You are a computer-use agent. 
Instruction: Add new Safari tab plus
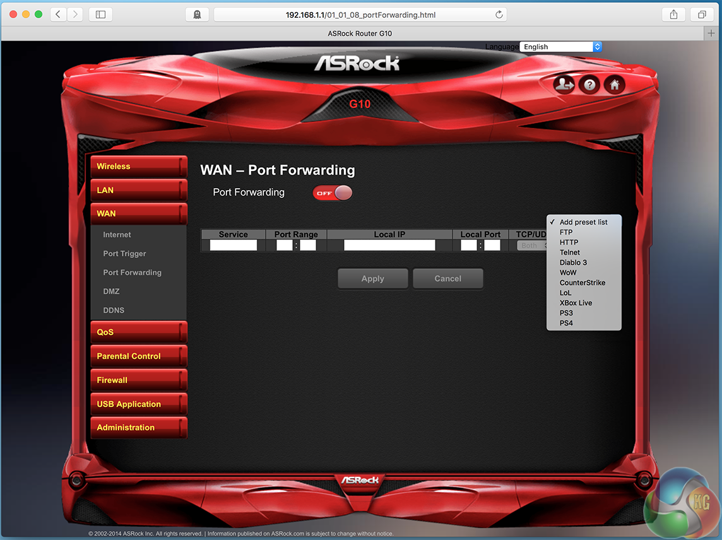click(x=711, y=33)
